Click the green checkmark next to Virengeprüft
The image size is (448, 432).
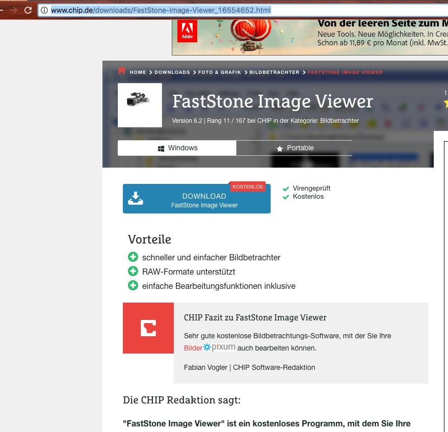click(x=286, y=188)
